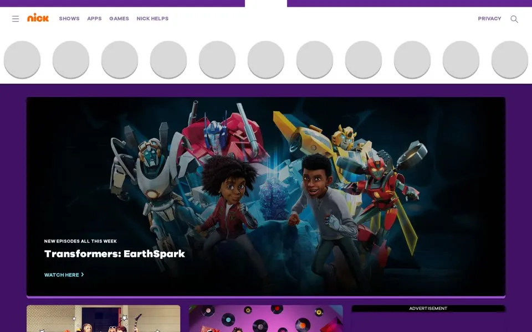Open the Games menu item
This screenshot has width=532, height=332.
(x=119, y=19)
